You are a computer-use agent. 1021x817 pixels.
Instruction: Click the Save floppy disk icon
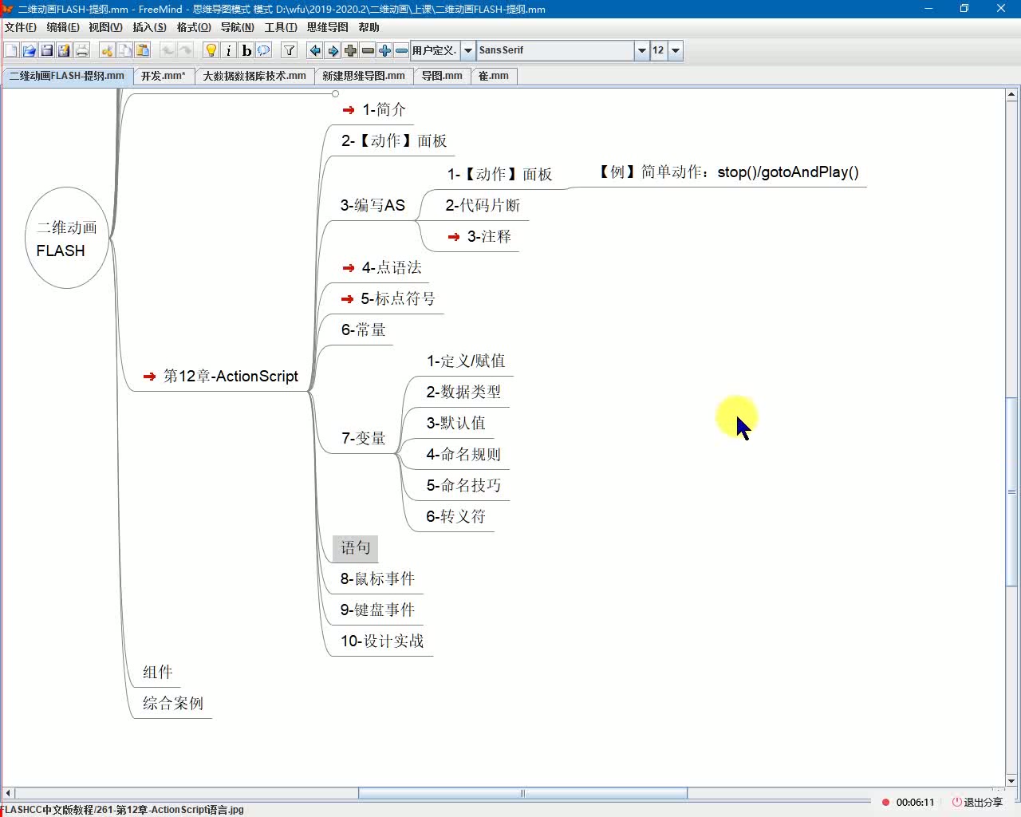[46, 50]
